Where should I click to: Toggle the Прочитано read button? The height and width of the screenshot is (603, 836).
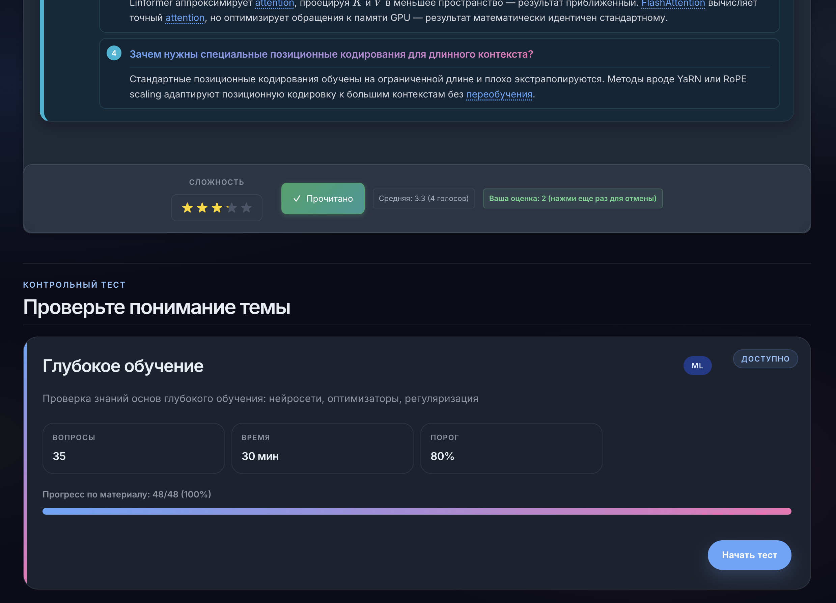(x=323, y=199)
